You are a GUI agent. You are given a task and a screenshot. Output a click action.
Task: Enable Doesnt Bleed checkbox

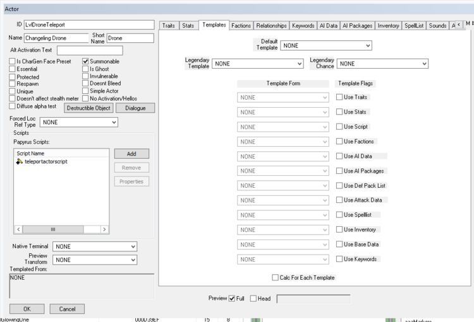pyautogui.click(x=85, y=83)
